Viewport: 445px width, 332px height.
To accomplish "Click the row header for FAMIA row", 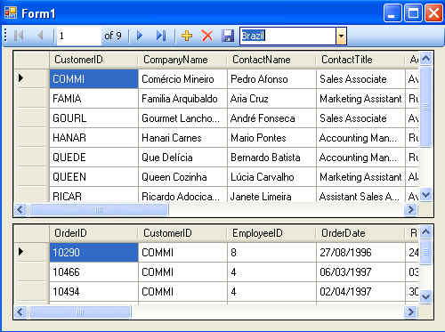I will point(32,99).
